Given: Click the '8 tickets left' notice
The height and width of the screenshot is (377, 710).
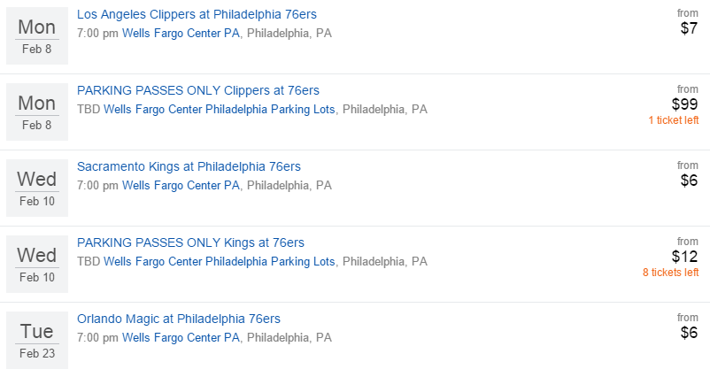Looking at the screenshot, I should click(670, 273).
